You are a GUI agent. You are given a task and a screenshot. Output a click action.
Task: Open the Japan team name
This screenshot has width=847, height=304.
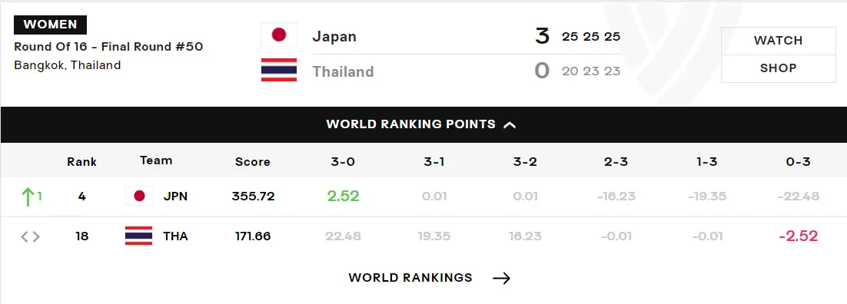(x=334, y=37)
